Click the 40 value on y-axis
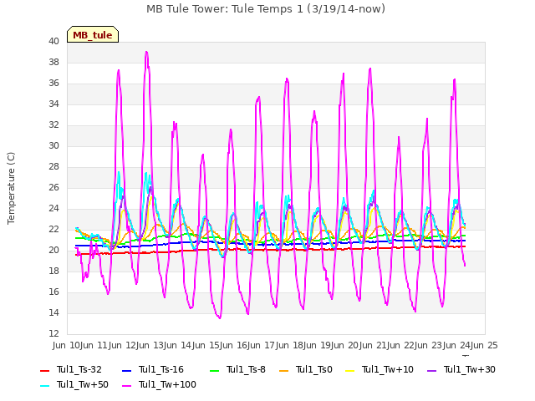Screen dimensions: 535x401 (53, 42)
